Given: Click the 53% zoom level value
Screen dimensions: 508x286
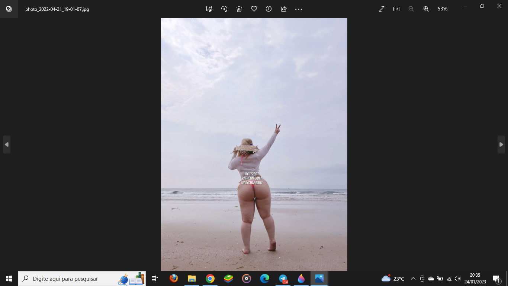Looking at the screenshot, I should click(443, 9).
